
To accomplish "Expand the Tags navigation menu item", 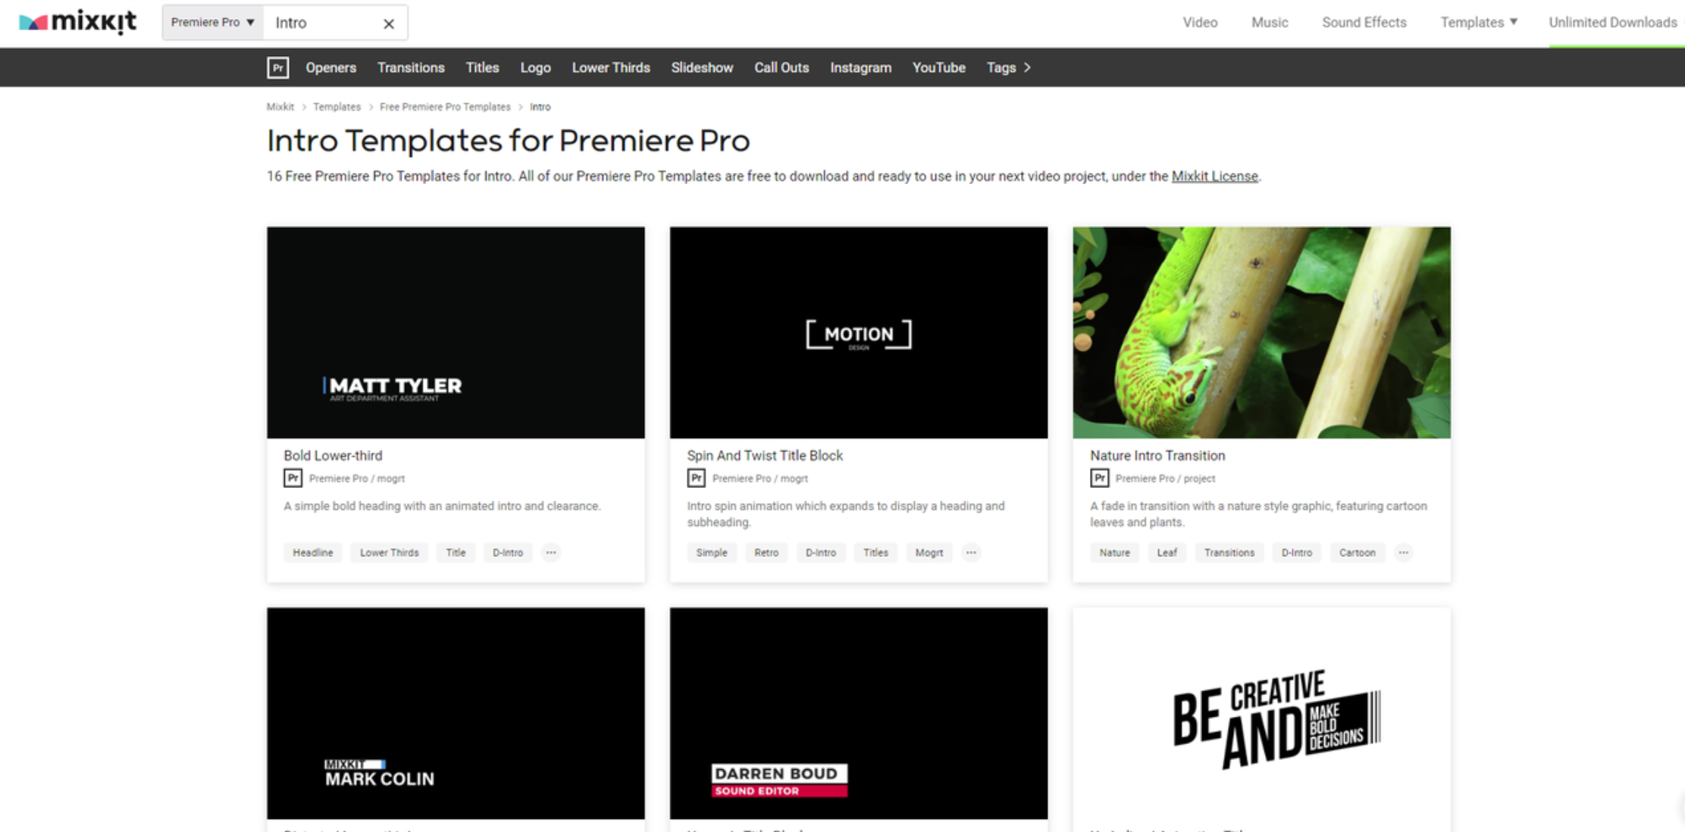I will click(x=1008, y=67).
